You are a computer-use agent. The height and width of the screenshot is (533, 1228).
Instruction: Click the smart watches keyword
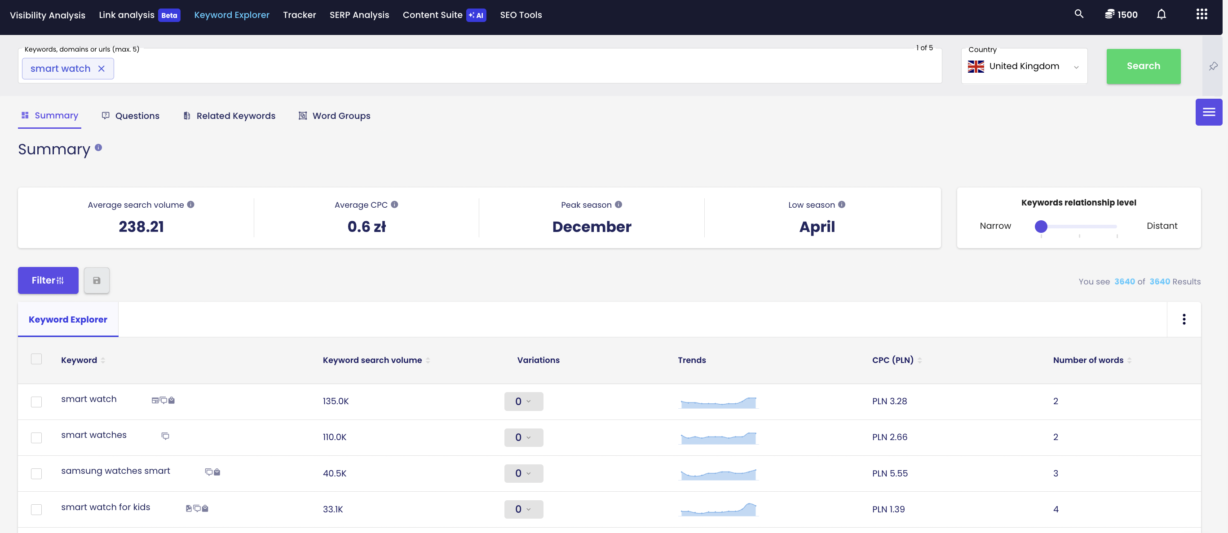94,435
